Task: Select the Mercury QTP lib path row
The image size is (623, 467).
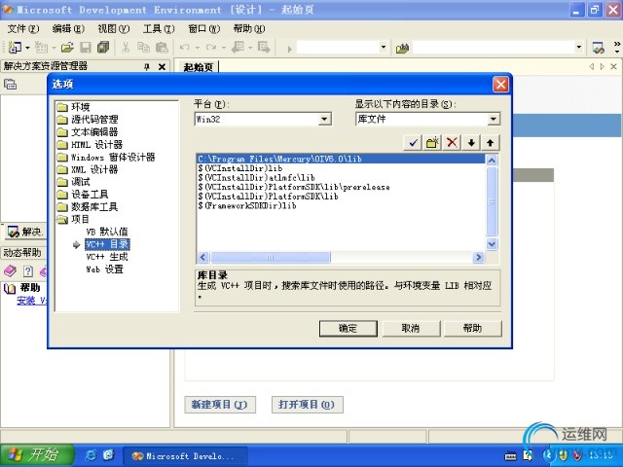Action: (x=341, y=159)
